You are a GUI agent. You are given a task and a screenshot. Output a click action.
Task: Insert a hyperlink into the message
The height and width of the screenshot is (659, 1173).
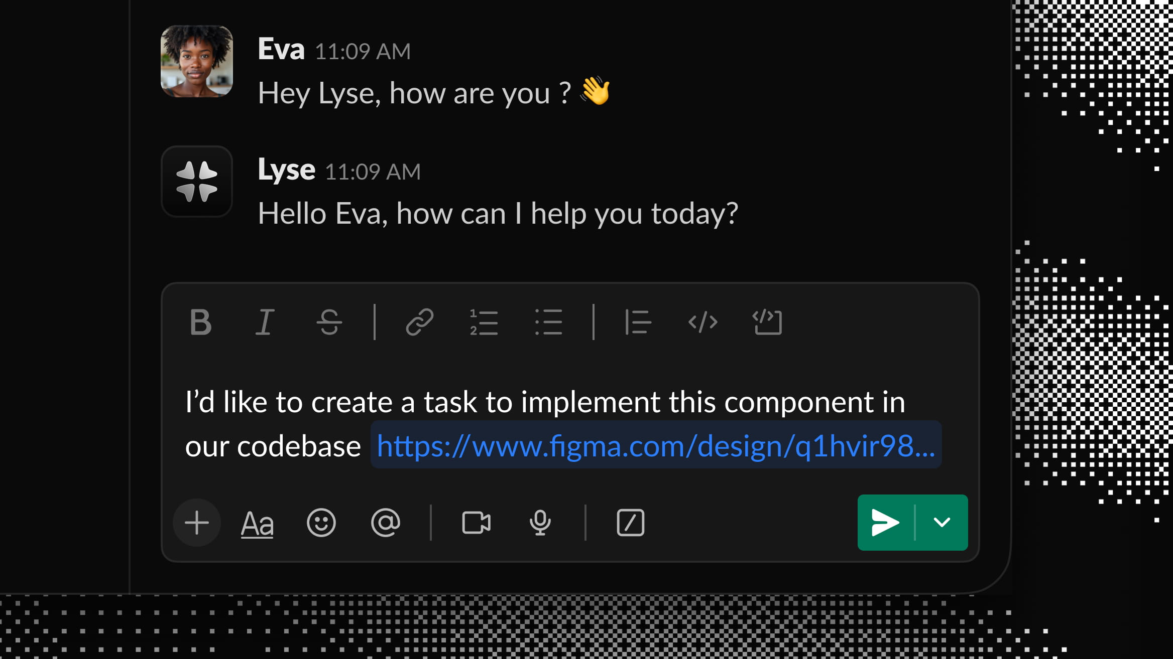(419, 322)
